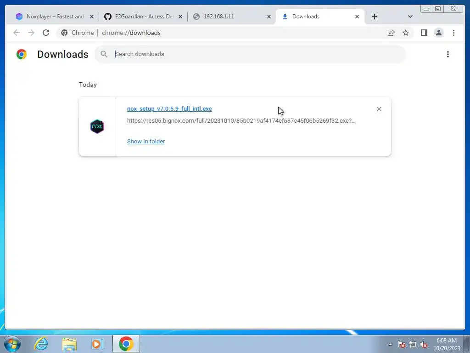Viewport: 470px width, 353px height.
Task: Open the Windows Start menu
Action: pyautogui.click(x=12, y=344)
